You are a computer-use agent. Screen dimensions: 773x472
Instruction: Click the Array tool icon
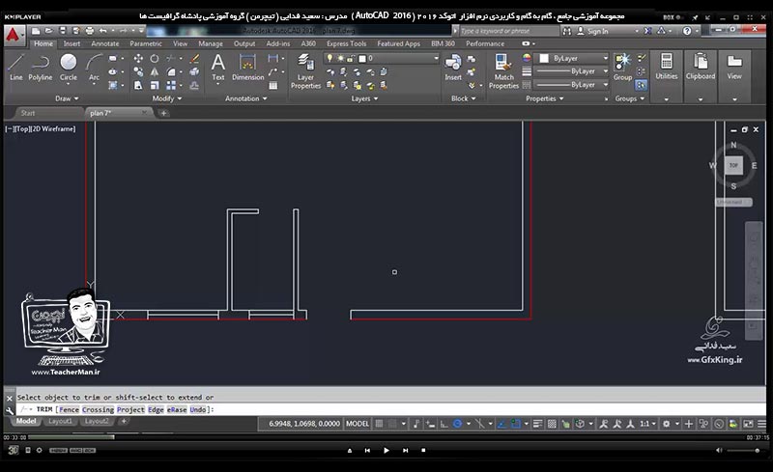(171, 85)
